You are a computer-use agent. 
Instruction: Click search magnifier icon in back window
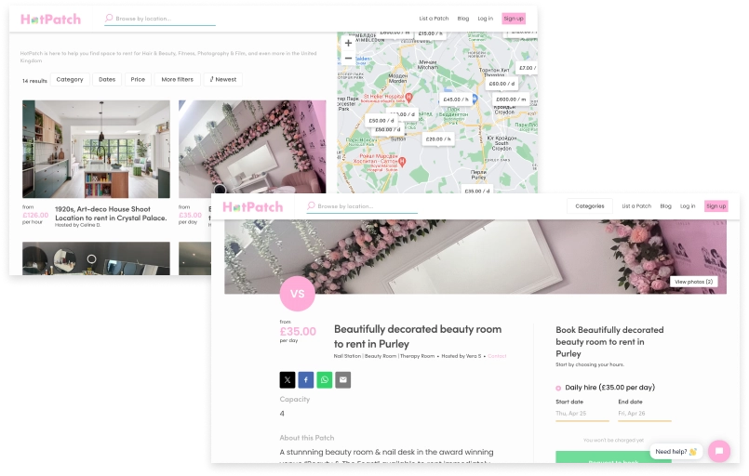click(x=109, y=18)
